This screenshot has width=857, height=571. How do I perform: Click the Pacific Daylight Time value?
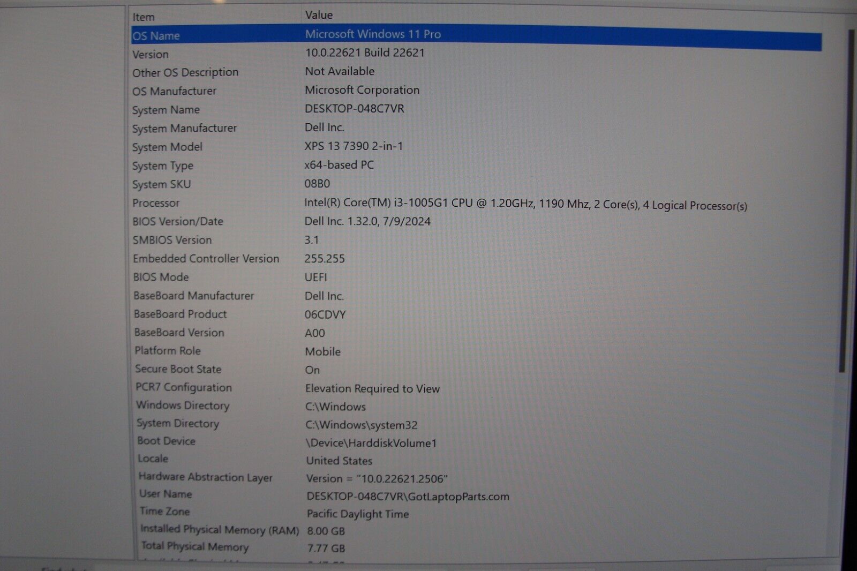pos(358,514)
